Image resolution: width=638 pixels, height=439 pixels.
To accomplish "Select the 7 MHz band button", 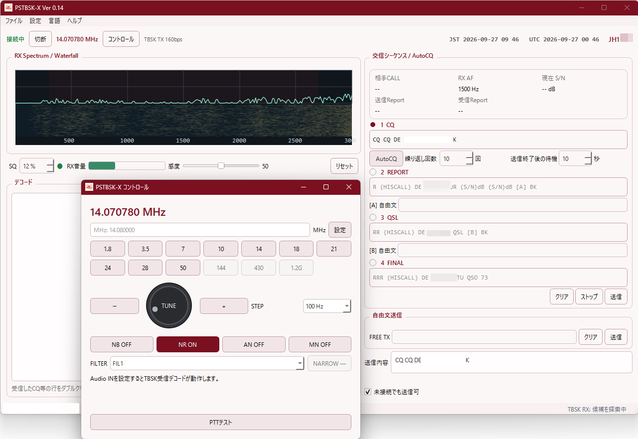I will click(x=183, y=249).
